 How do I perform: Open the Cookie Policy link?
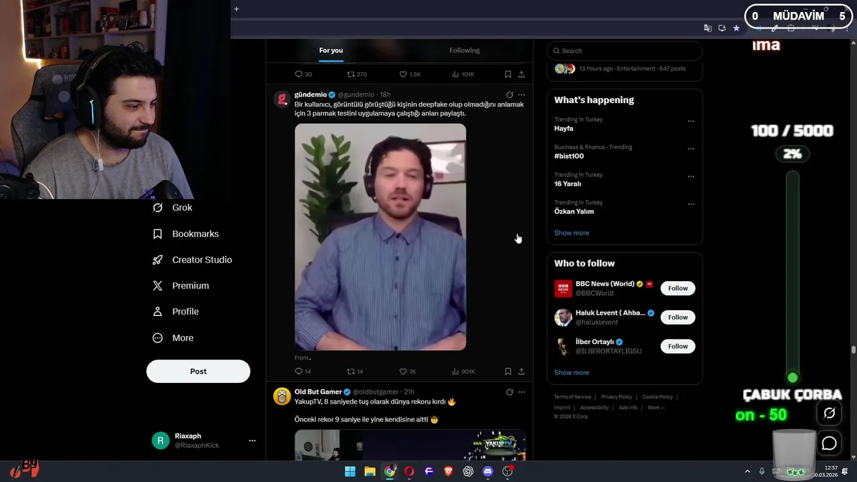tap(657, 397)
